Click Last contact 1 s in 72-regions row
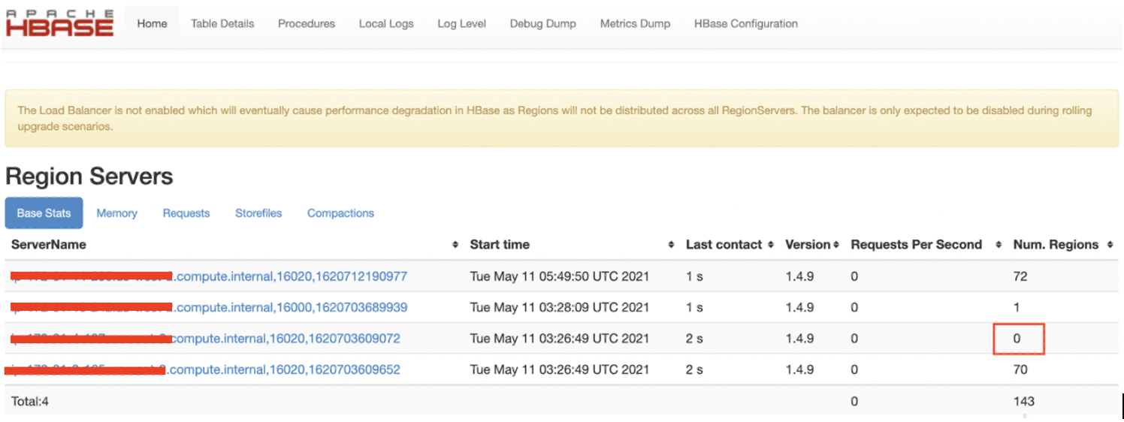This screenshot has width=1124, height=422. click(x=694, y=276)
